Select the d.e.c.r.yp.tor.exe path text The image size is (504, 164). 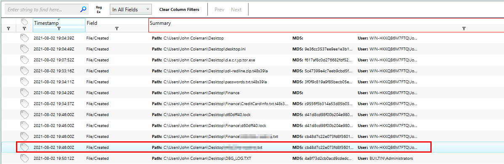209,60
